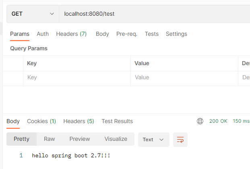This screenshot has width=250, height=169.
Task: Select the Params tab
Action: (19, 34)
